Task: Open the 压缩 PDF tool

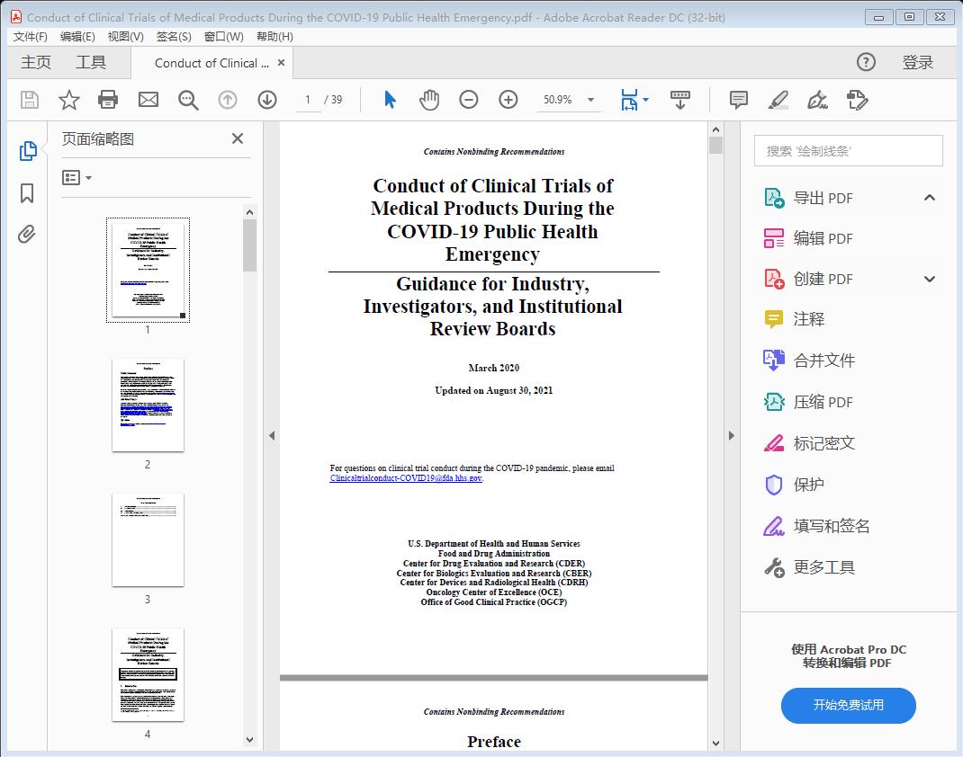Action: pos(815,402)
